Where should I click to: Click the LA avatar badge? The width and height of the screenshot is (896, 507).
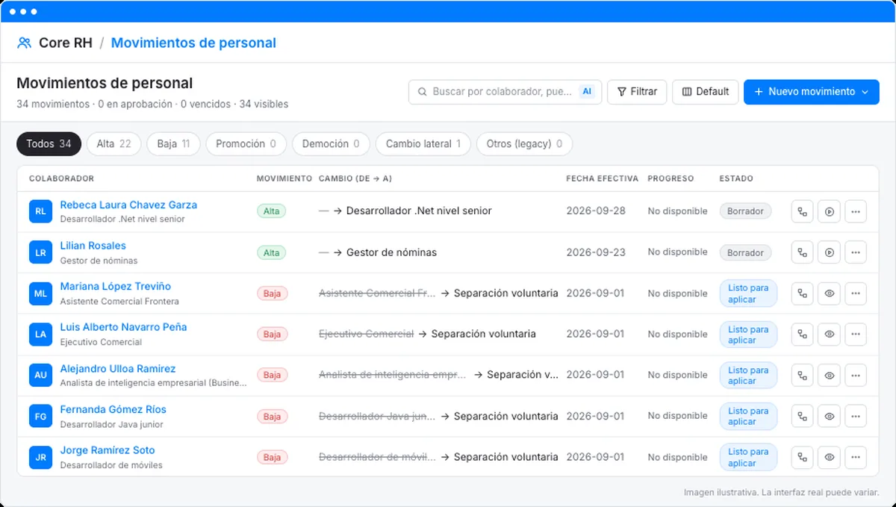pos(40,335)
